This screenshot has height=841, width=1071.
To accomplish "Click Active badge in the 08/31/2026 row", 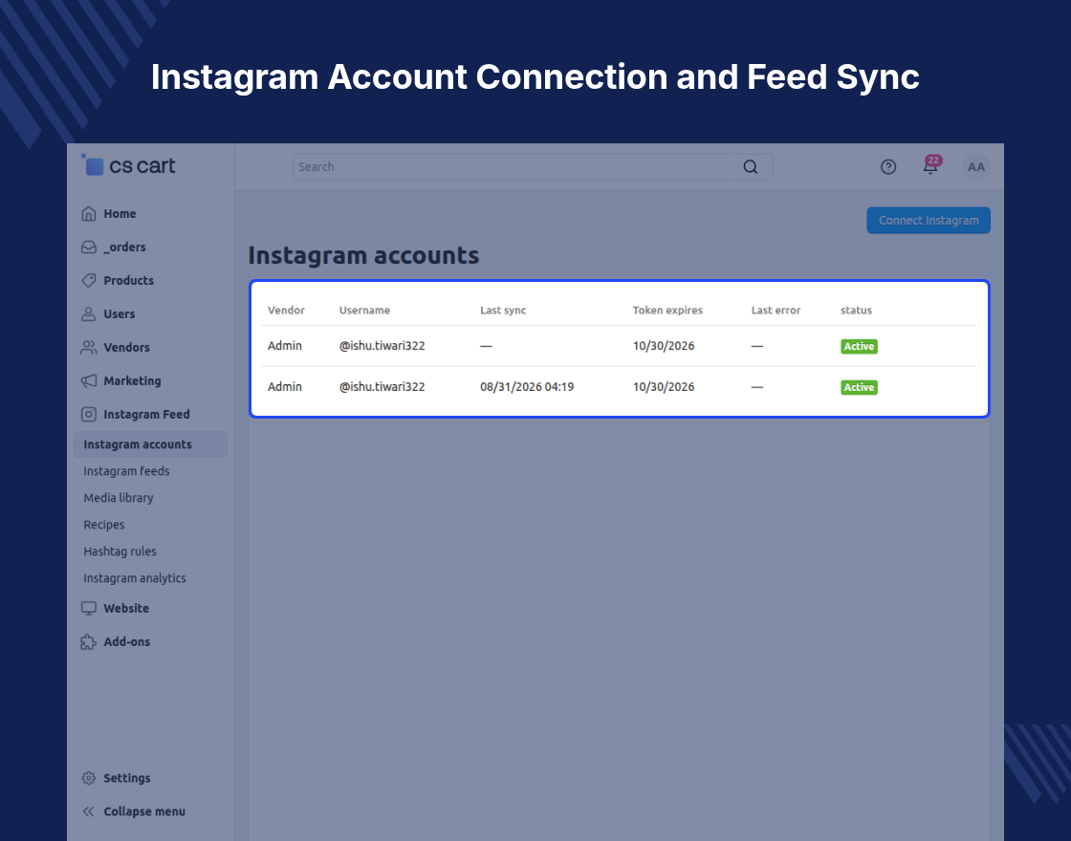I will click(x=859, y=387).
